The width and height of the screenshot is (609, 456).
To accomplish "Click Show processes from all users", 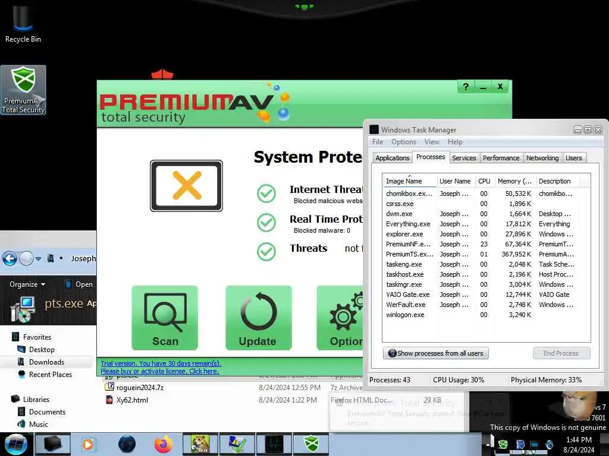I will [436, 353].
